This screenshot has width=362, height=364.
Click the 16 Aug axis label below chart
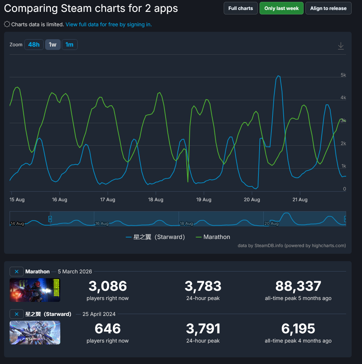(x=60, y=200)
